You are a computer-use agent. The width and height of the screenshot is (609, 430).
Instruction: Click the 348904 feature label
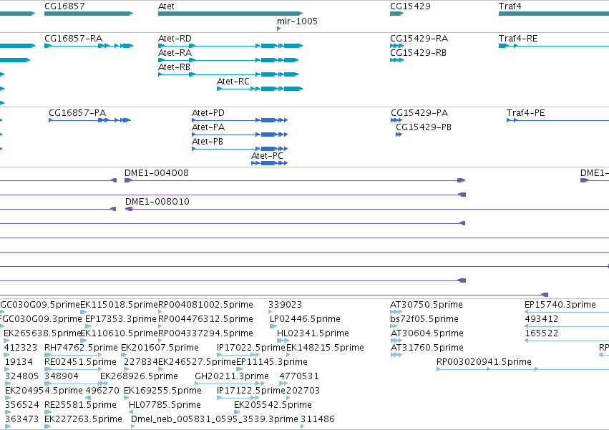[62, 376]
